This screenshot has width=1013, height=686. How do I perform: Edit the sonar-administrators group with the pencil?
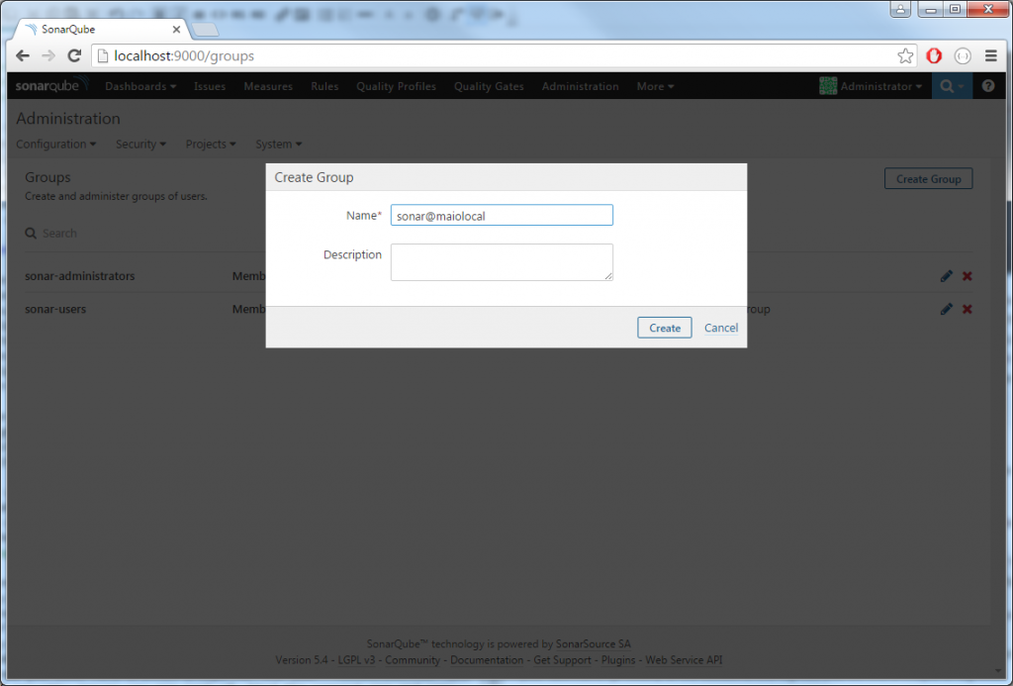(947, 276)
